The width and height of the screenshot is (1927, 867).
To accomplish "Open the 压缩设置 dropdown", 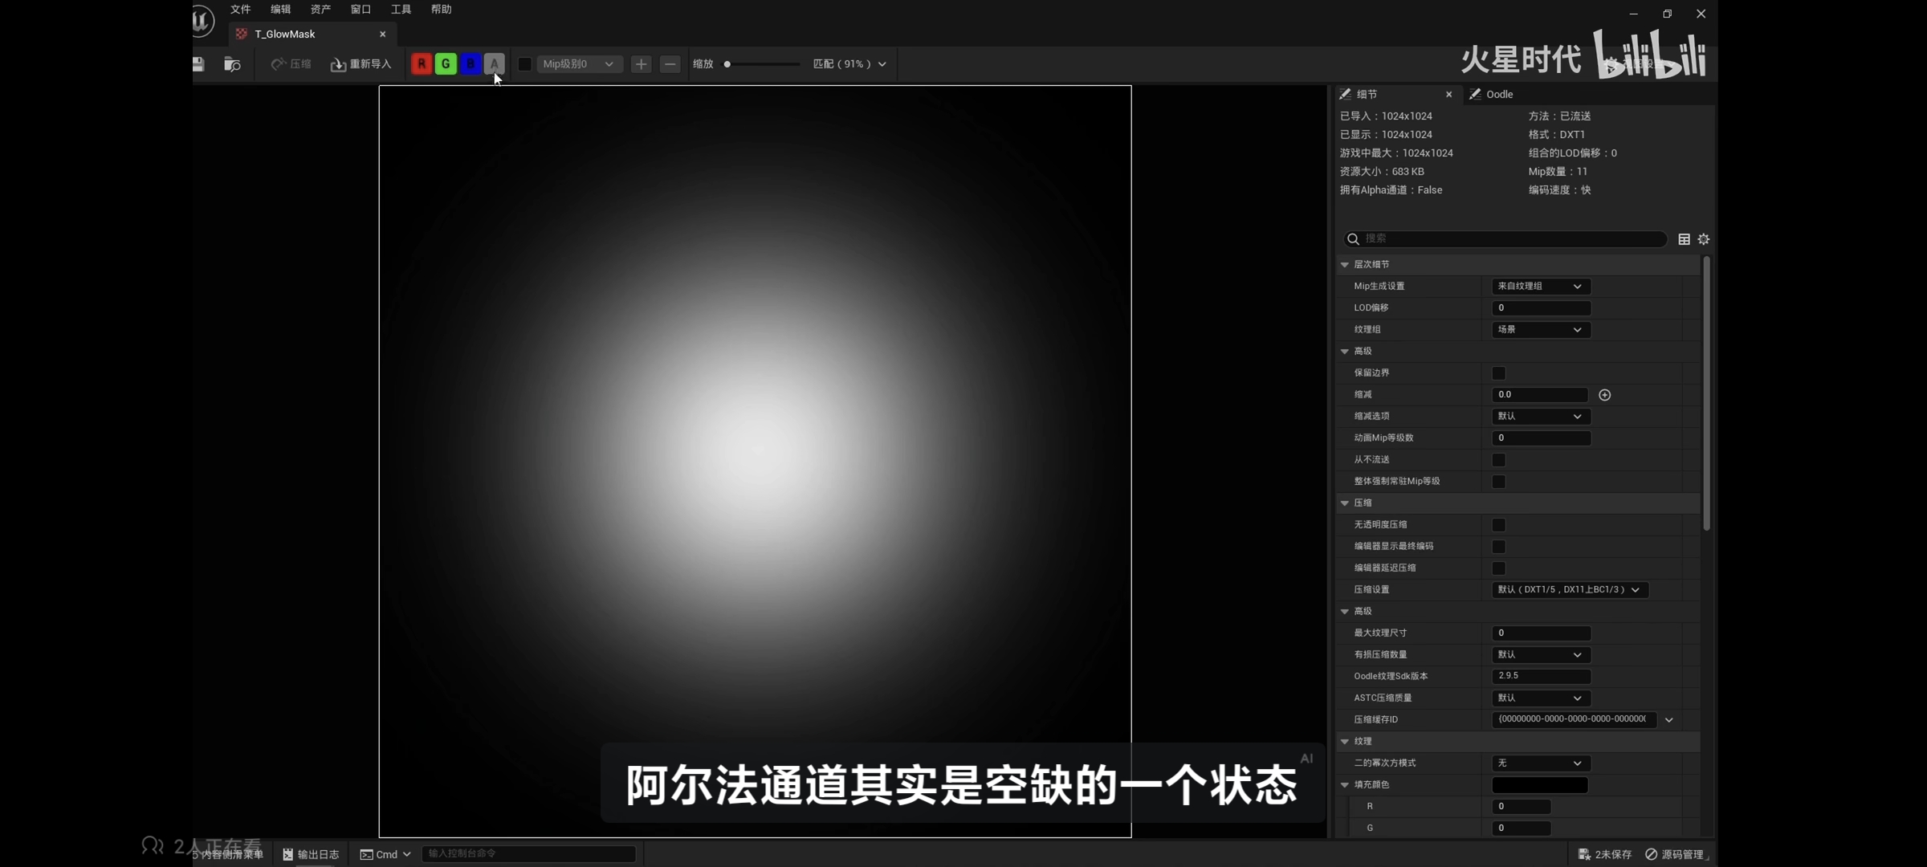I will tap(1569, 590).
